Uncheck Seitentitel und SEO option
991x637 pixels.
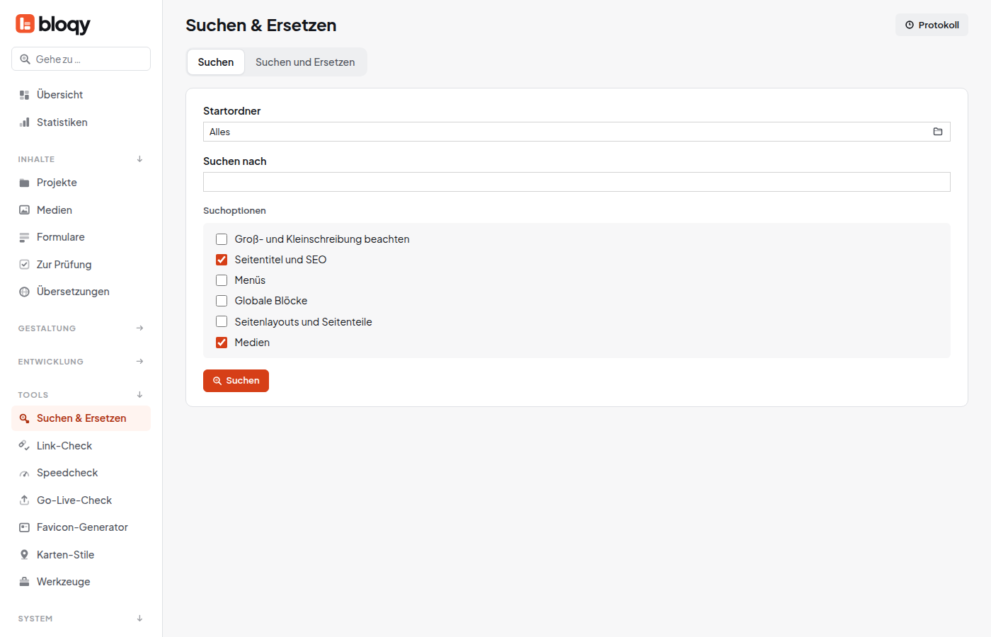[222, 260]
